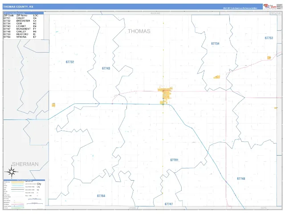285x214 pixels.
Task: Click COLBY in the ZIP index table
Action: tap(20, 18)
